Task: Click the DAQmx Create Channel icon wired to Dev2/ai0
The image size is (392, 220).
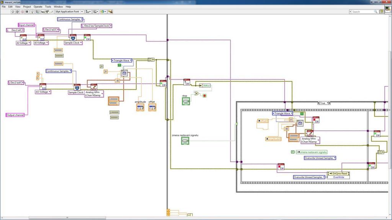Action: click(x=23, y=38)
